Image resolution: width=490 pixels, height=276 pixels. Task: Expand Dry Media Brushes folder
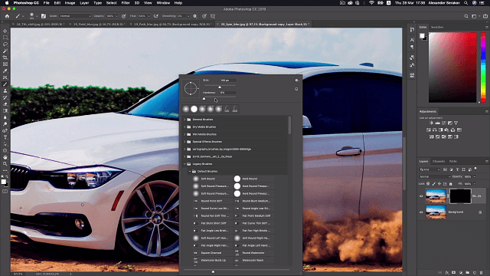click(x=185, y=127)
